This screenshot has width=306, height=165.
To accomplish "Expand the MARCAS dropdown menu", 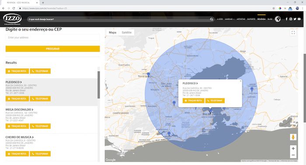I will pos(229,19).
